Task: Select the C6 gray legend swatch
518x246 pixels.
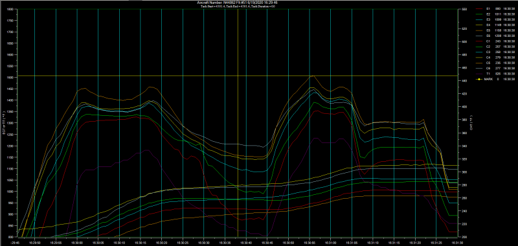Action: [479, 68]
